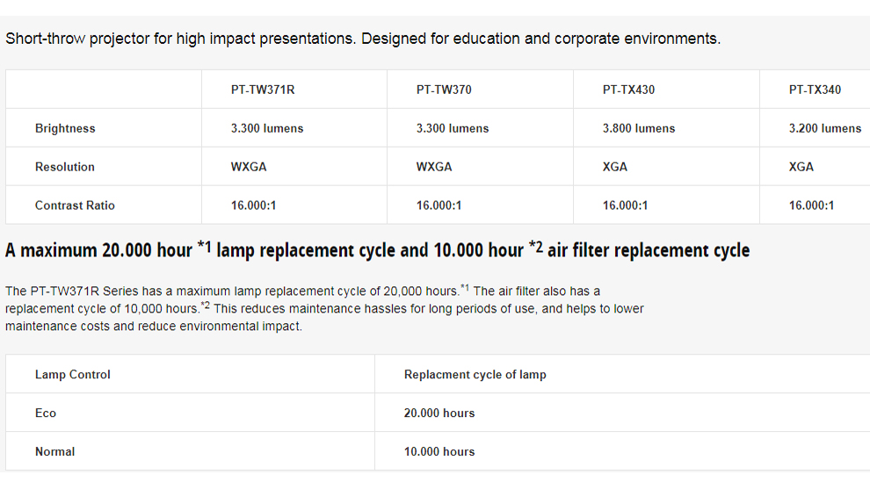
Task: Click the Resolution row label
Action: (64, 167)
